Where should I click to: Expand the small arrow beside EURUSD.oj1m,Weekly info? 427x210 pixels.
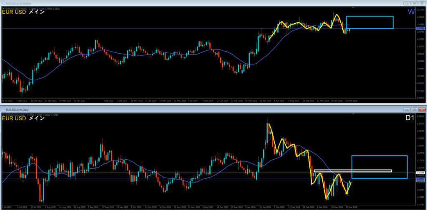(x=3, y=9)
